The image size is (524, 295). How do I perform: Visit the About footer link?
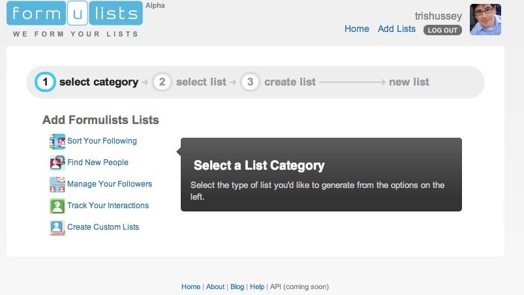[215, 287]
